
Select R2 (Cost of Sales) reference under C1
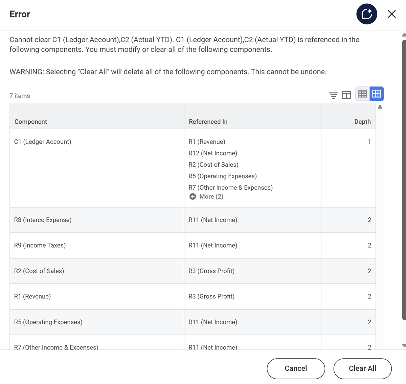point(213,165)
